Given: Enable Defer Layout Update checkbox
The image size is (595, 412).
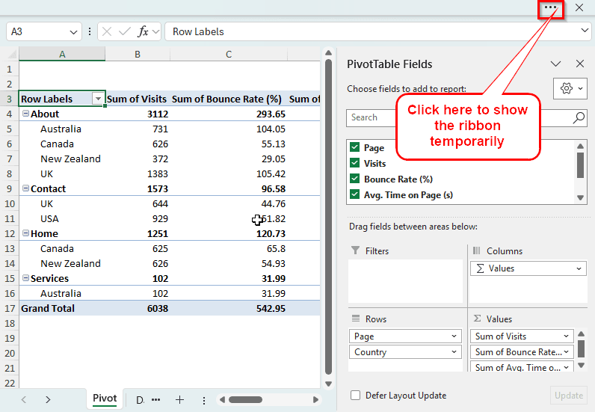Looking at the screenshot, I should (x=356, y=396).
